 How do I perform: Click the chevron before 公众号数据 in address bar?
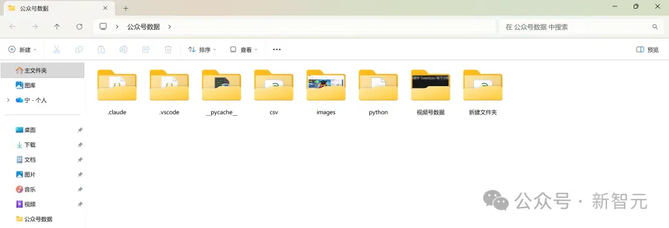(x=117, y=27)
